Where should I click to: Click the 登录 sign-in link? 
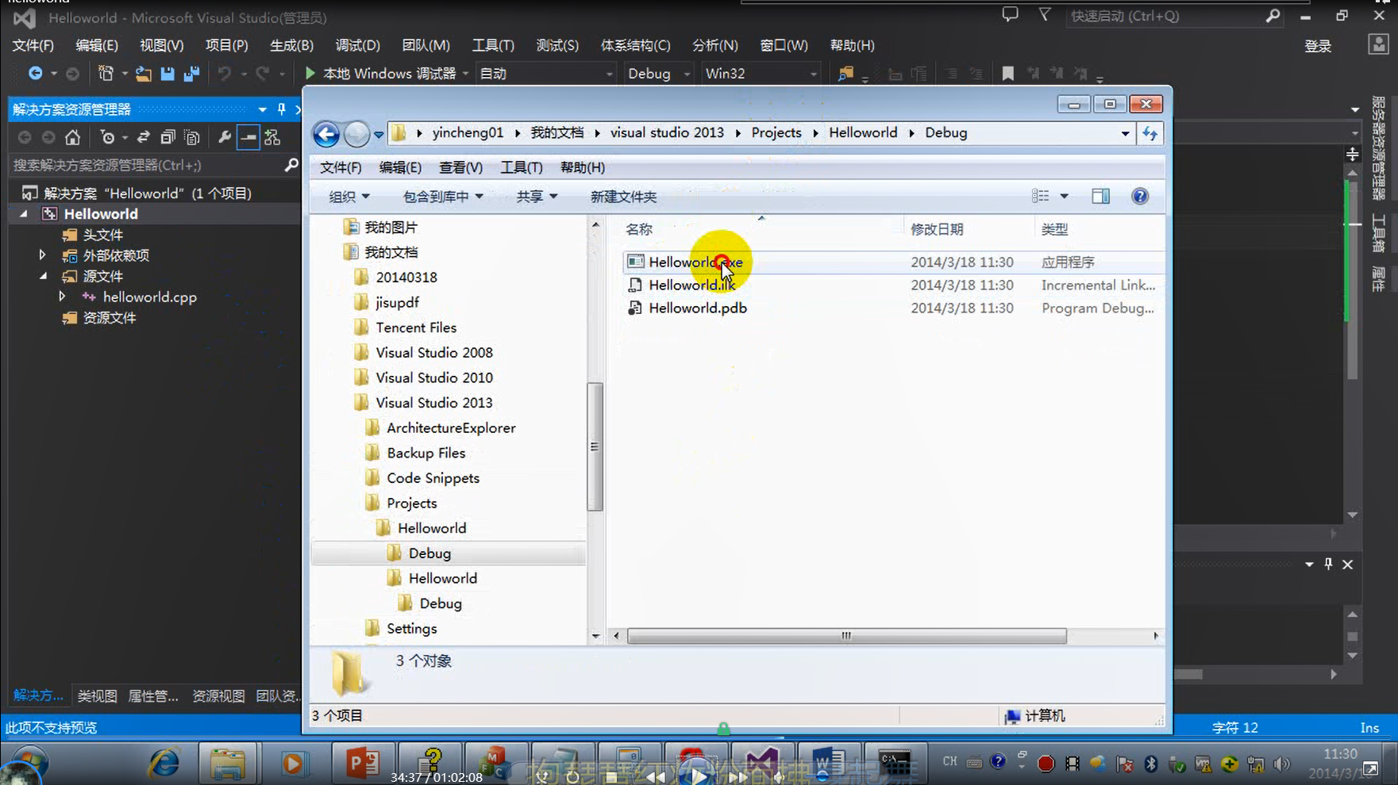pos(1318,46)
